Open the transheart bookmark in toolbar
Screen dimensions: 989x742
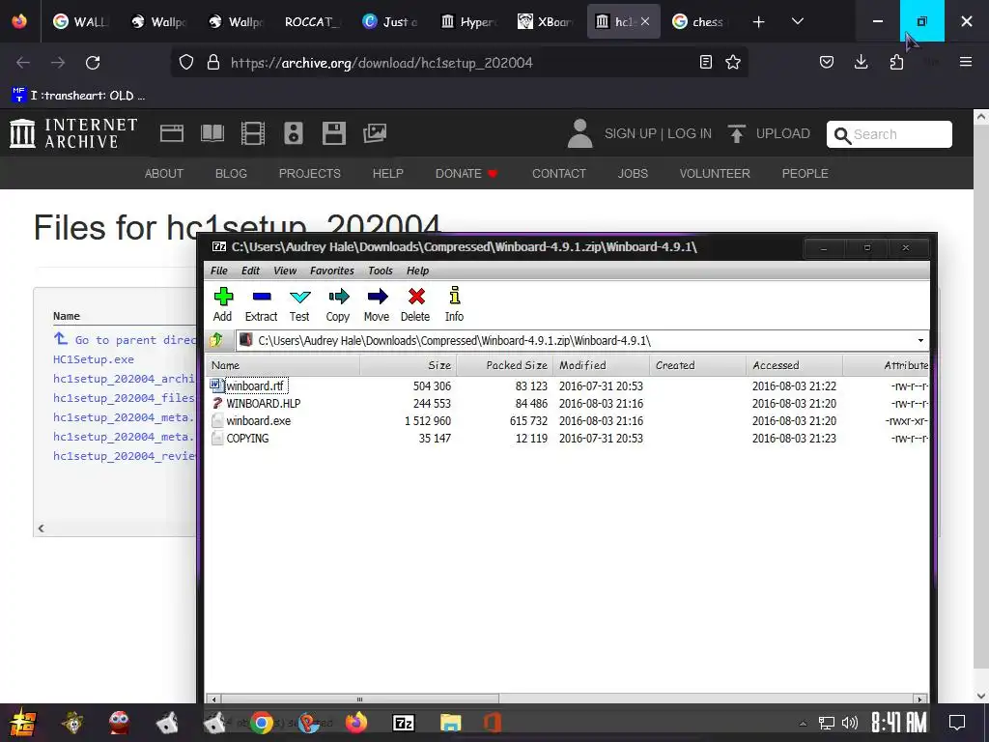(x=78, y=96)
